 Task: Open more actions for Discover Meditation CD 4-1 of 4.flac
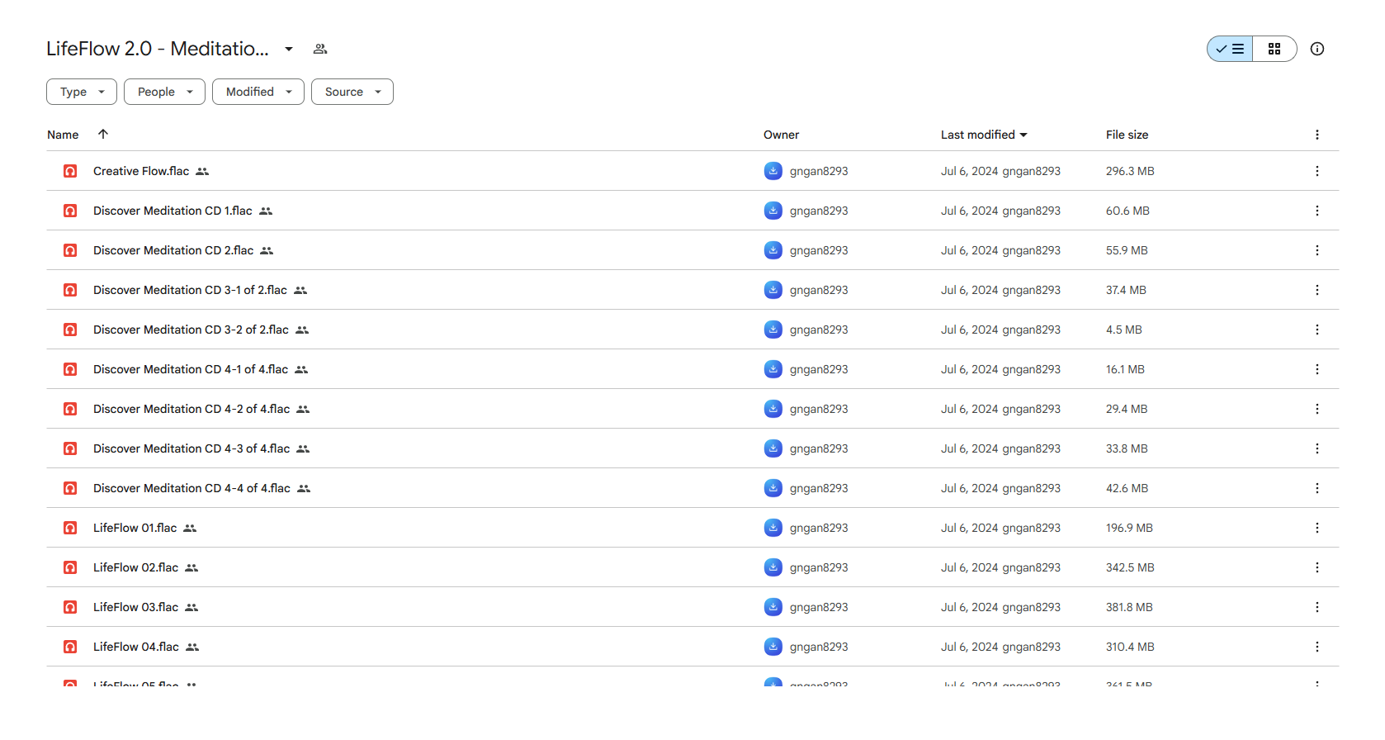pos(1317,369)
